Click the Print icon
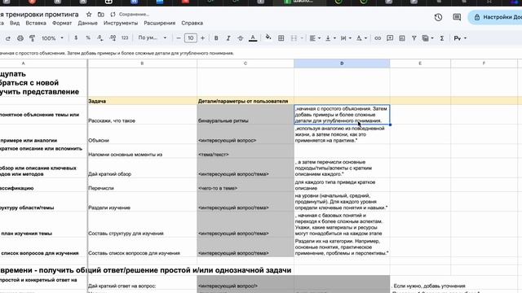Viewport: 522px width, 293px height. coord(20,38)
